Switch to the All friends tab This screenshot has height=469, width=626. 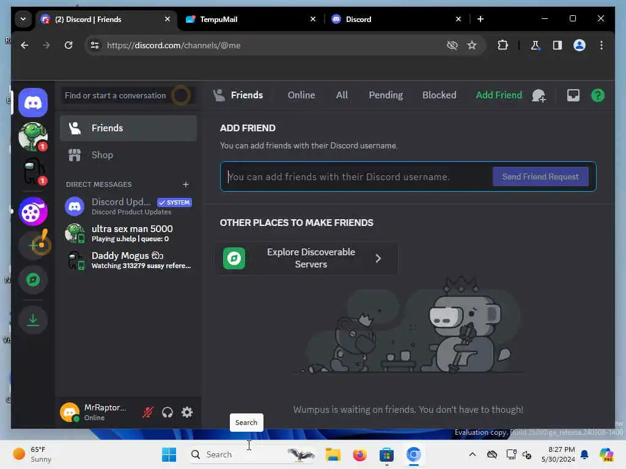point(342,95)
